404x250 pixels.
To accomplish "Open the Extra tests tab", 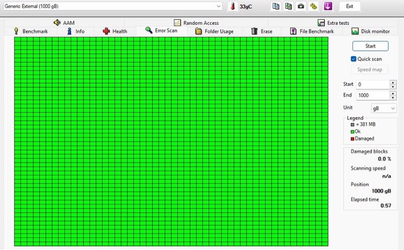I will [x=333, y=23].
